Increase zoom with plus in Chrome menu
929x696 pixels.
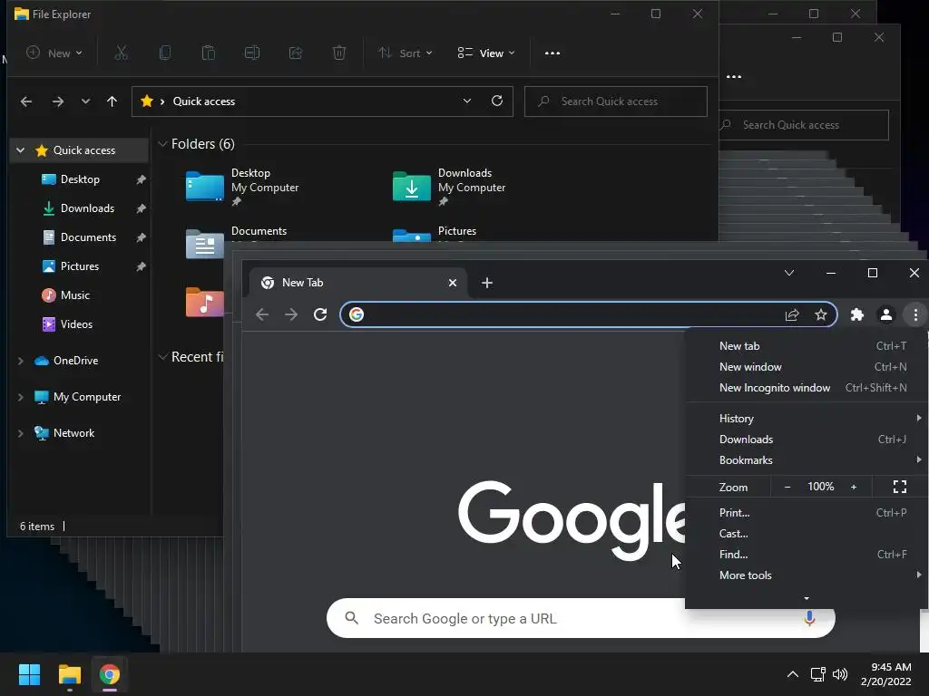(854, 487)
